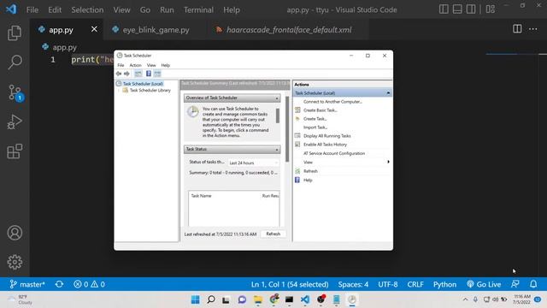
Task: Toggle VS Code bottom panel layout
Action: click(x=457, y=9)
